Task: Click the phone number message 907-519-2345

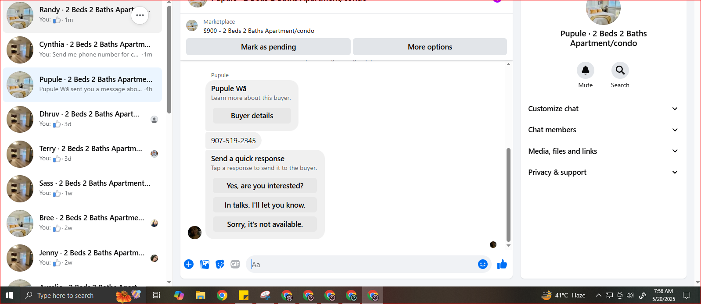Action: pos(234,141)
